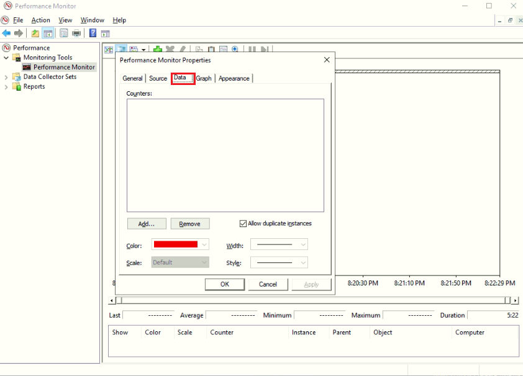Click the timeline slider left thumb
The width and height of the screenshot is (523, 376).
pos(119,300)
